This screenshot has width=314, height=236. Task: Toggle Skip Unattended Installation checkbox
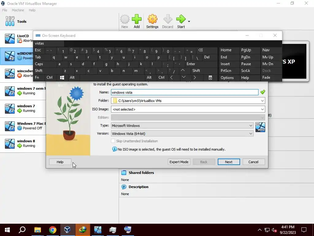[x=113, y=141]
